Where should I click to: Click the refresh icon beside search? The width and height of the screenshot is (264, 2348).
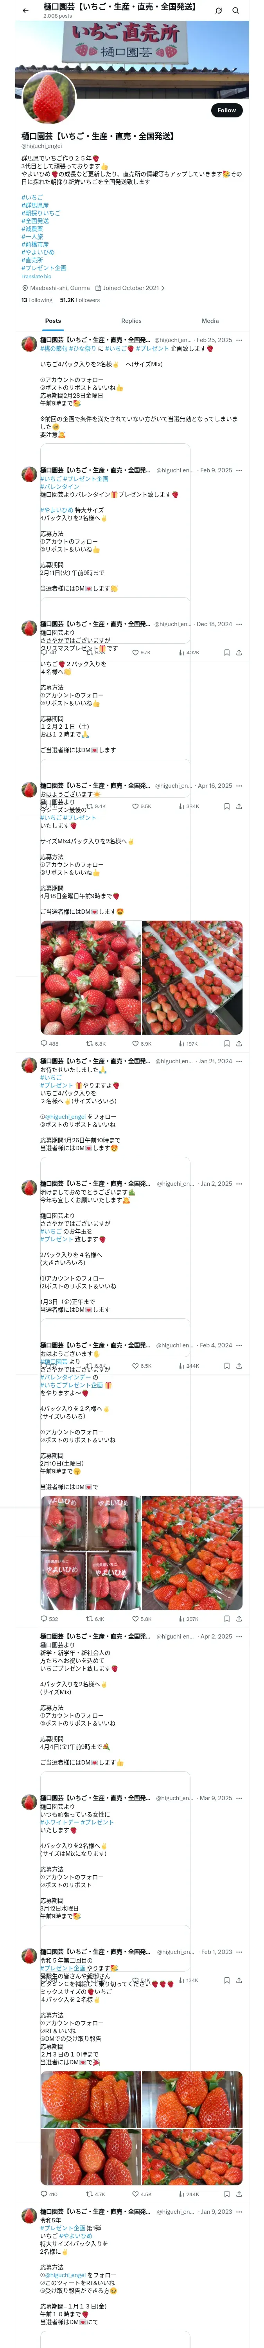219,11
